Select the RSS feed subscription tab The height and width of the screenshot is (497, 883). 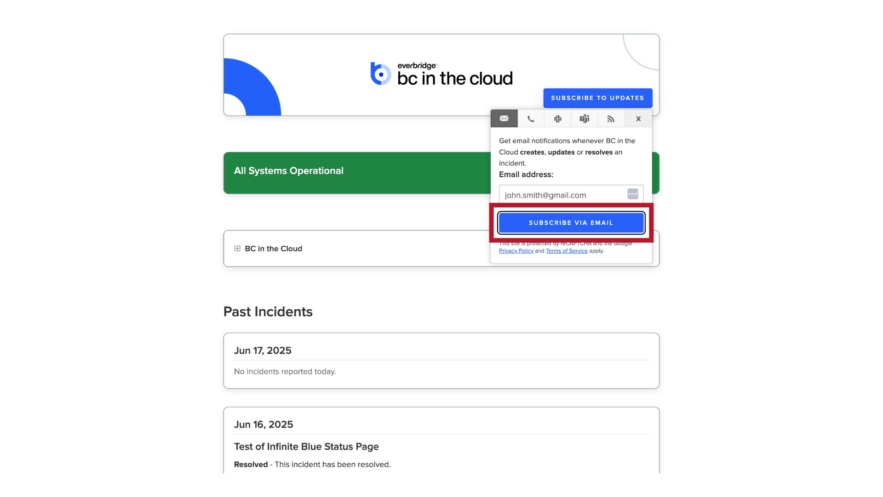pos(611,119)
